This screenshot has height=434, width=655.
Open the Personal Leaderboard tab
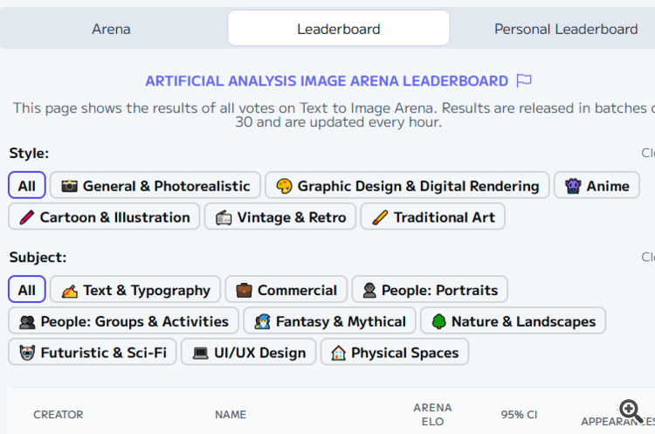point(566,29)
